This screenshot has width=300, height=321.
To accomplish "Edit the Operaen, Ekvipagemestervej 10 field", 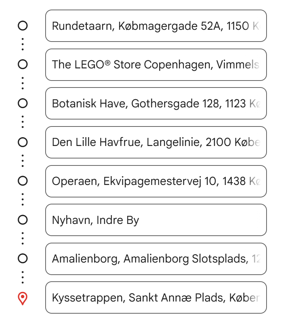I will pos(156,181).
